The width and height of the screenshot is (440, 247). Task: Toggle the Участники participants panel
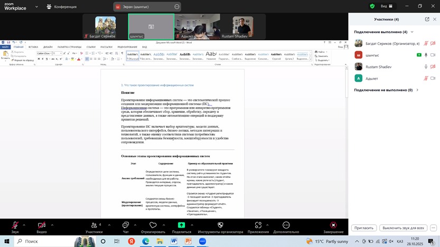(x=94, y=225)
